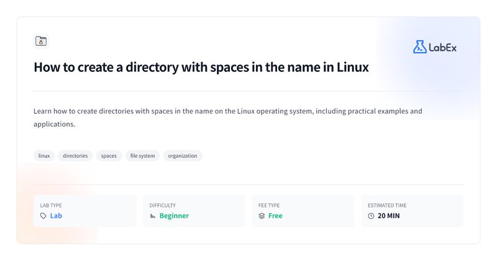Click the Lab value under Lab Type
Viewport: 497px width, 260px height.
click(56, 216)
